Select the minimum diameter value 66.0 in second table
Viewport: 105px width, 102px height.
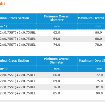click(x=57, y=75)
